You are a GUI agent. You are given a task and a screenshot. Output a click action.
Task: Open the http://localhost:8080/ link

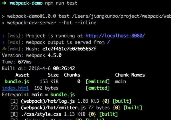click(x=115, y=36)
